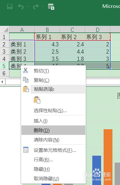Select the gray chart bar
Screen dimensions: 120x185
pyautogui.click(x=117, y=174)
